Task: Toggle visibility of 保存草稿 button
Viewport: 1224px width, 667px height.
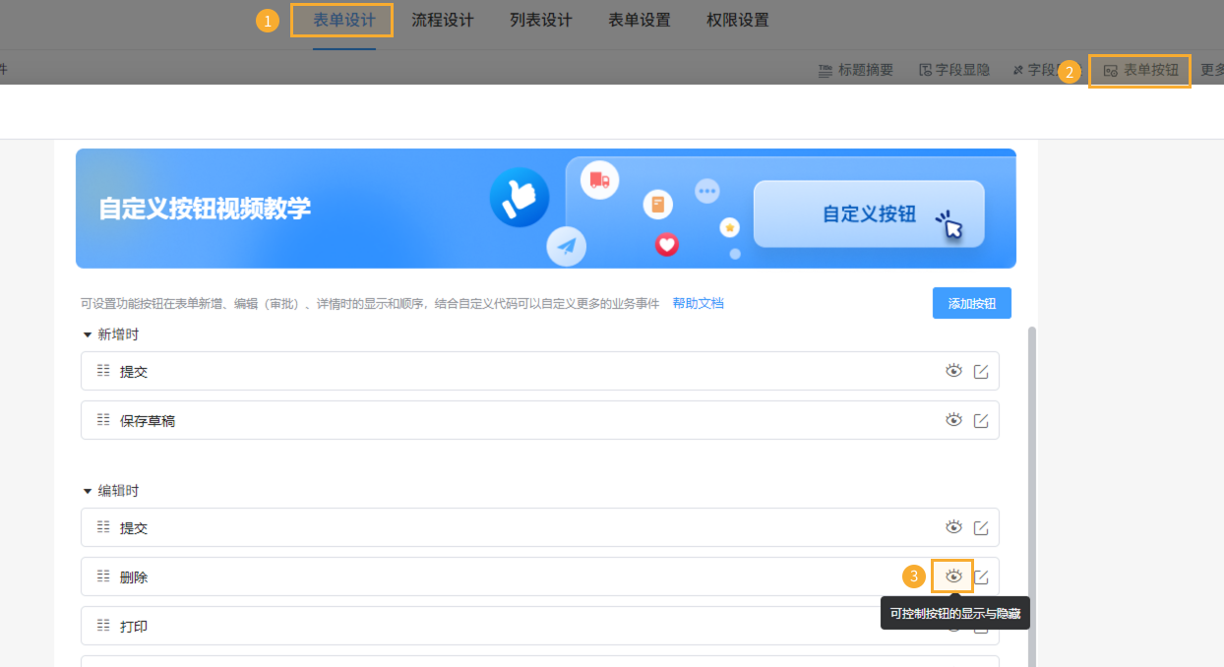Action: [x=953, y=420]
